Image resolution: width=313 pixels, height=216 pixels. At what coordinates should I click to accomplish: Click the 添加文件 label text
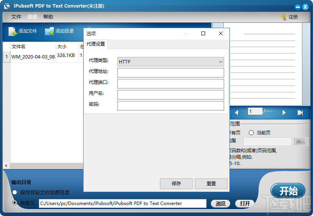point(28,31)
